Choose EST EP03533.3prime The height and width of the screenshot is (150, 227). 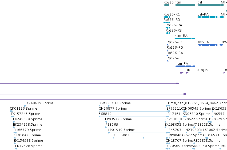click(118, 119)
